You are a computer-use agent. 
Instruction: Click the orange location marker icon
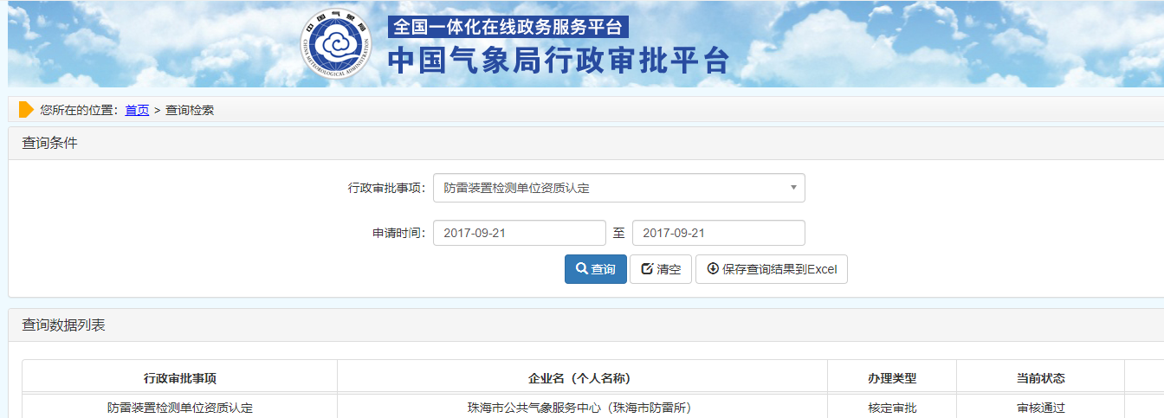click(26, 110)
